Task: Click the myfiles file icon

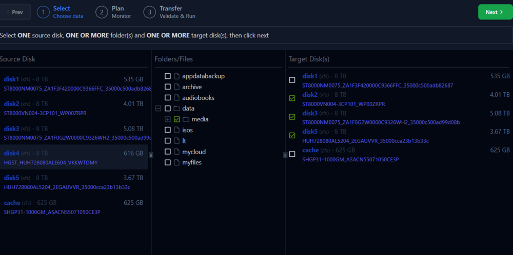Action: point(176,162)
